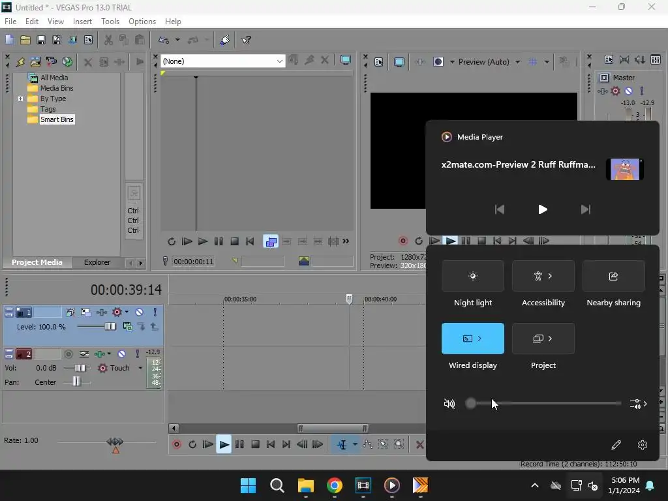Open the Tools menu

click(x=110, y=22)
